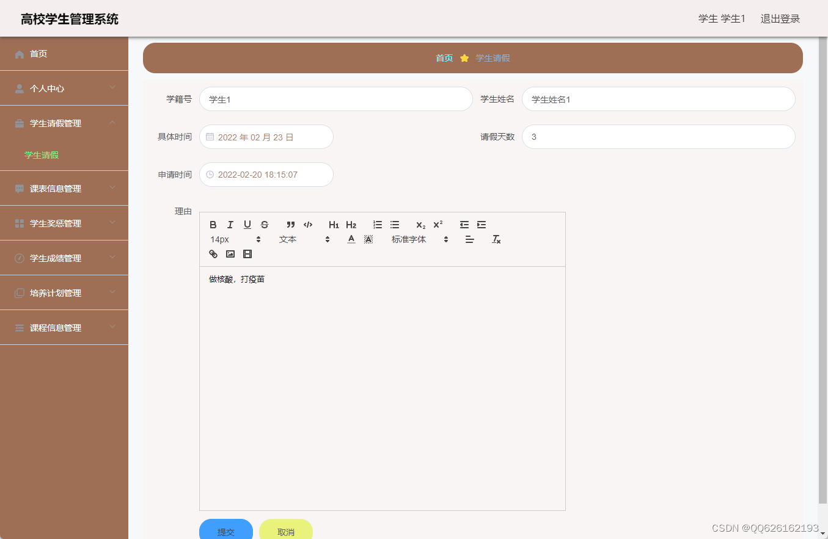Image resolution: width=828 pixels, height=539 pixels.
Task: Click the 高校学生管理系统 title
Action: pyautogui.click(x=70, y=19)
